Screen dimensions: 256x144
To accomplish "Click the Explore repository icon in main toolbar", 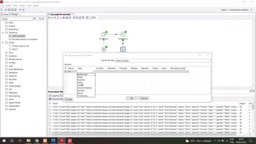I will pos(9,10).
